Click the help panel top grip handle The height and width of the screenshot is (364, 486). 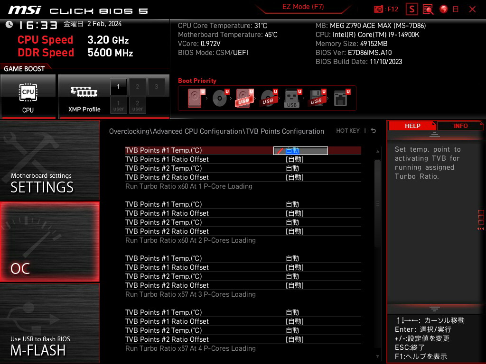435,134
